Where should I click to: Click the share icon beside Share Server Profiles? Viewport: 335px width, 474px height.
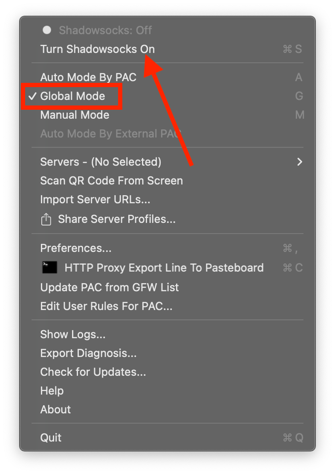[46, 219]
